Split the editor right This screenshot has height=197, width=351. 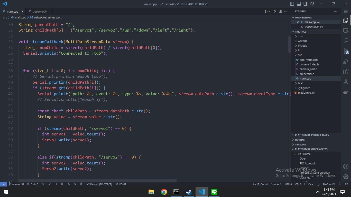pos(280,12)
